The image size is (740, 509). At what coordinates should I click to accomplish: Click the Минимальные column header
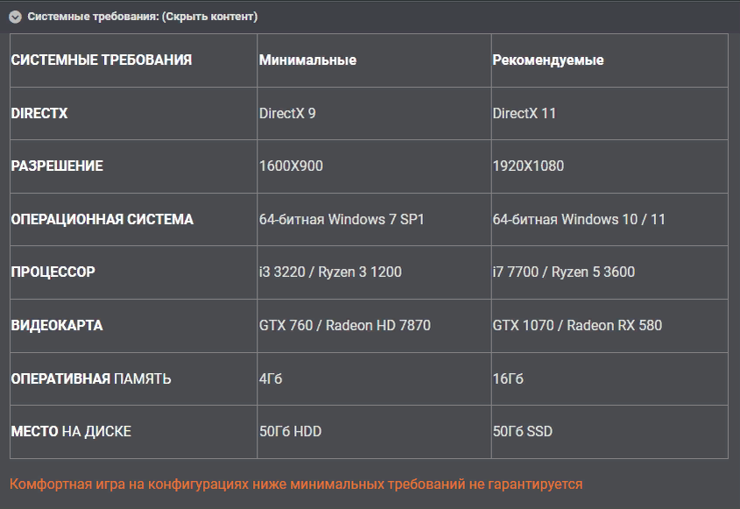pos(307,60)
